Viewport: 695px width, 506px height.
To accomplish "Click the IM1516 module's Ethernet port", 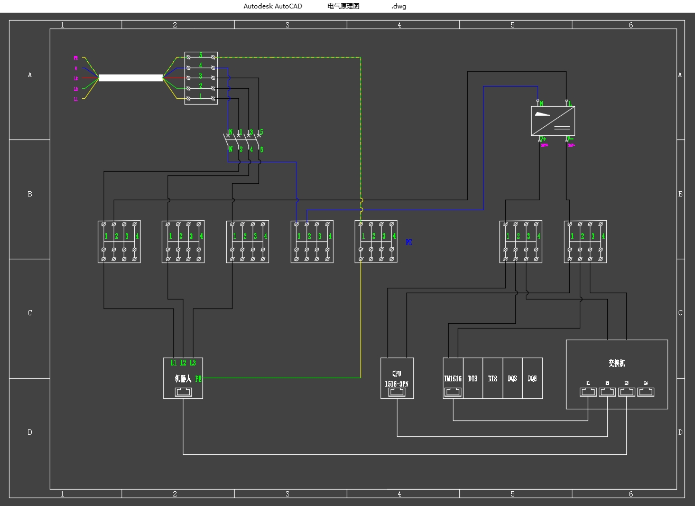I will pos(453,392).
